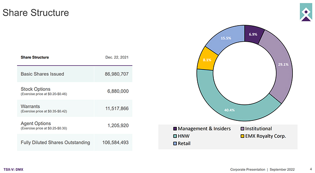The height and width of the screenshot is (173, 315).
Task: Click the Share Structure slide title
Action: (36, 13)
